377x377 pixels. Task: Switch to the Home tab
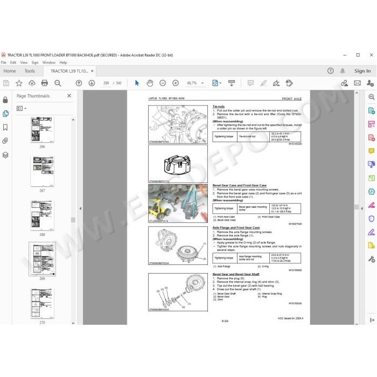tap(10, 71)
